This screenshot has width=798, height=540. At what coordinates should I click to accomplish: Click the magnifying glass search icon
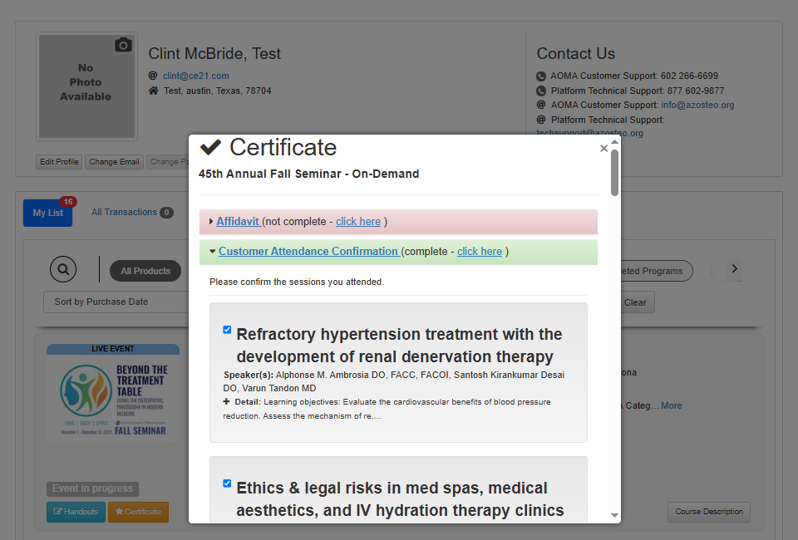[63, 270]
